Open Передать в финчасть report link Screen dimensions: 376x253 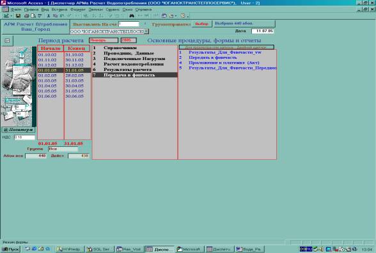[213, 57]
